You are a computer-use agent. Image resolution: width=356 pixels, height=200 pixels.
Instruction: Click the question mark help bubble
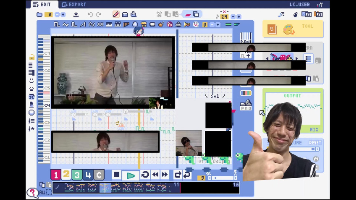(x=33, y=193)
